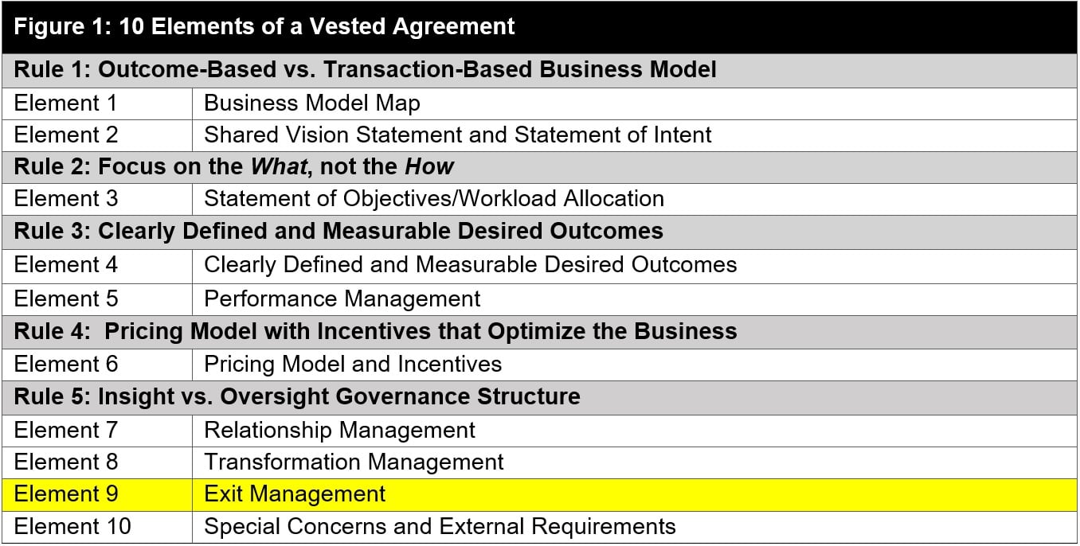Viewport: 1080px width, 546px height.
Task: Select the Transformation Management cell
Action: [x=635, y=462]
